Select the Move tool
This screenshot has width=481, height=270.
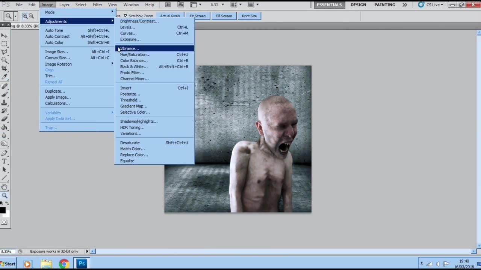[5, 36]
